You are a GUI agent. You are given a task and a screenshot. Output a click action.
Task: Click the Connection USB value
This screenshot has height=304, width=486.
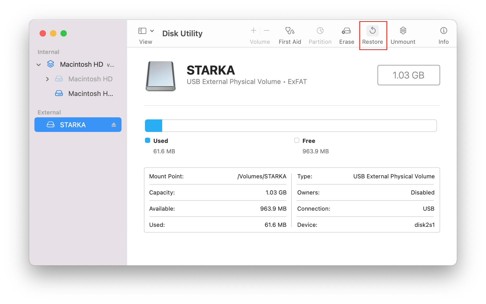point(429,209)
